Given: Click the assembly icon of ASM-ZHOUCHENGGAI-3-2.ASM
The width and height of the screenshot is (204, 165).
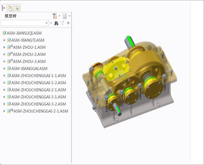Looking at the screenshot, I should [9, 104].
